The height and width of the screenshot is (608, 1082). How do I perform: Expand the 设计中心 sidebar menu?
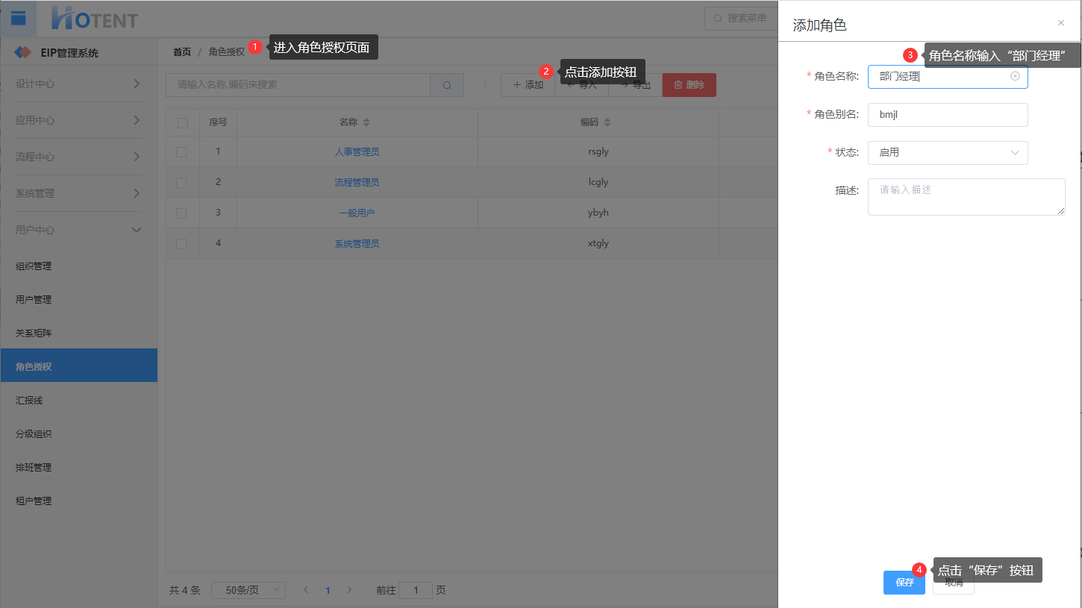(x=78, y=84)
